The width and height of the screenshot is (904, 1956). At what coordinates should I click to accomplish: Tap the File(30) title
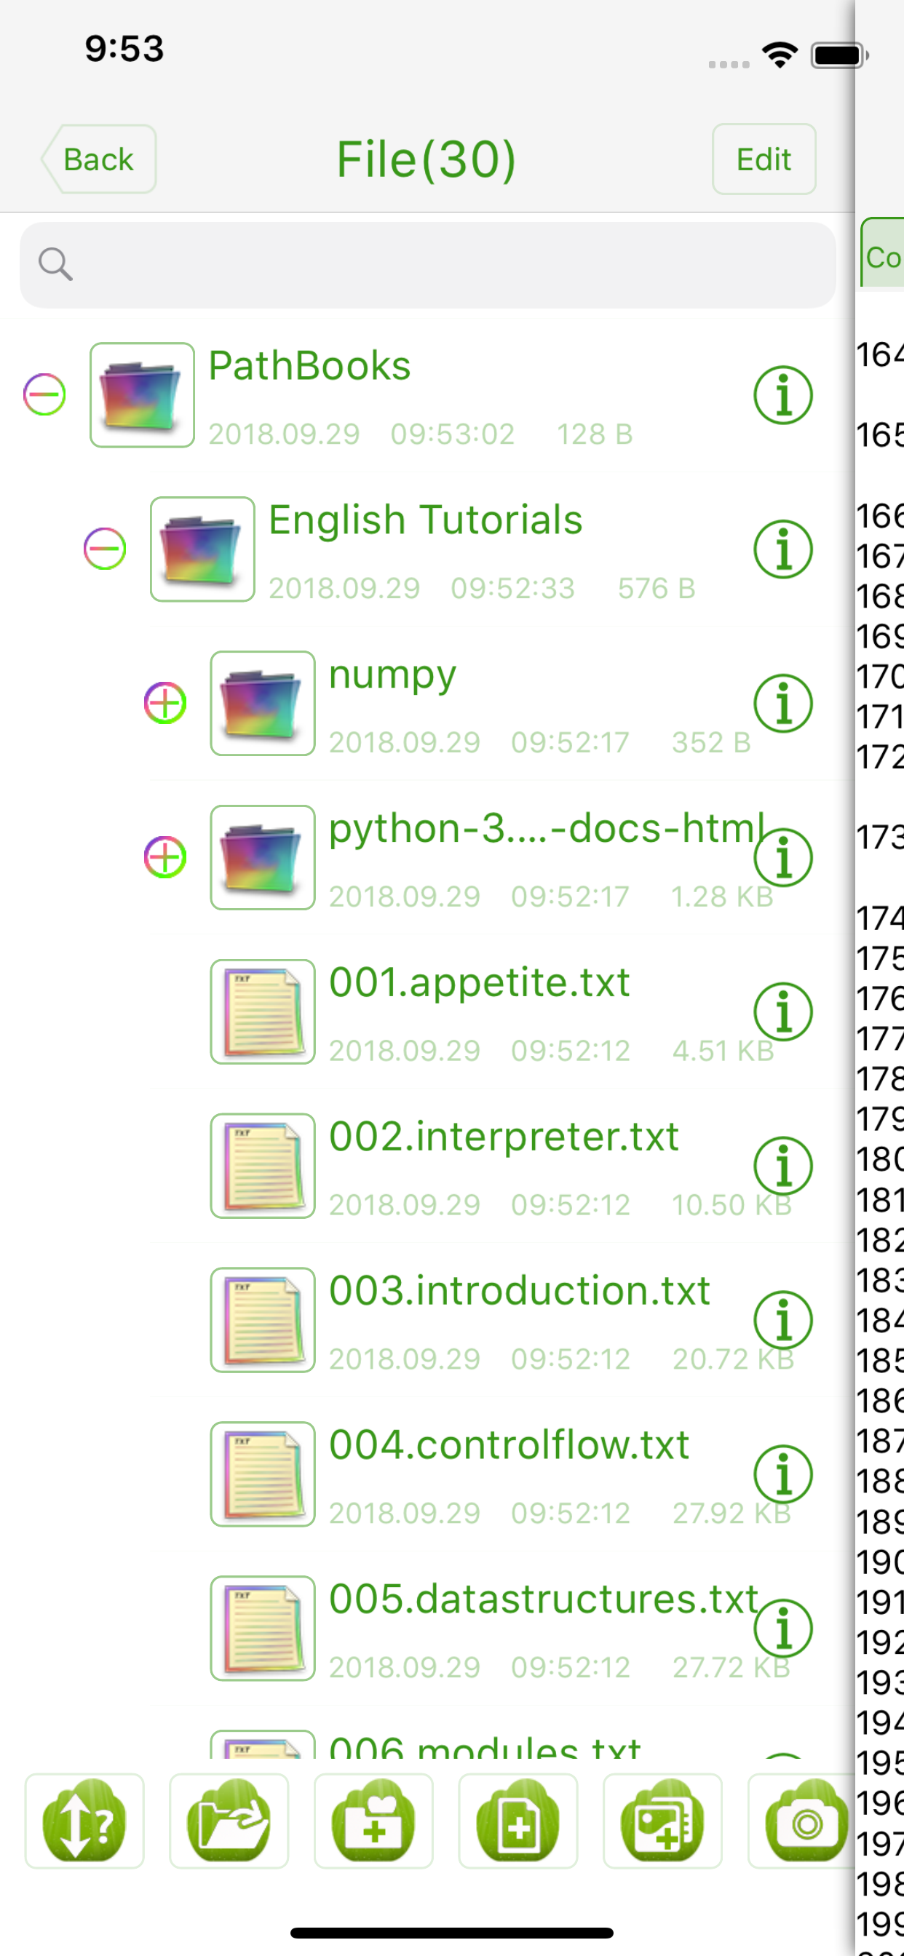point(427,159)
